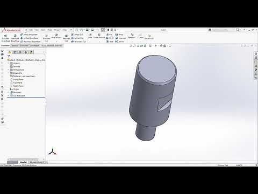Switch to FeatureManager design tree tab

click(x=10, y=52)
